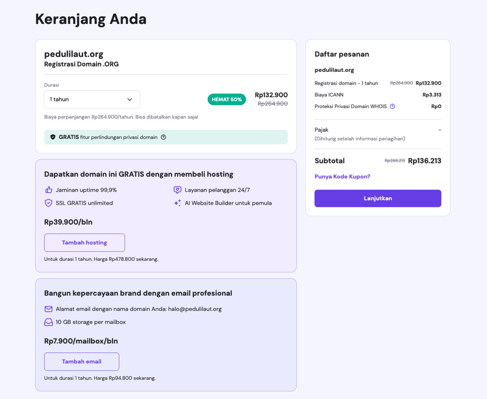Click the envelope icon beside the email address example

[x=48, y=309]
